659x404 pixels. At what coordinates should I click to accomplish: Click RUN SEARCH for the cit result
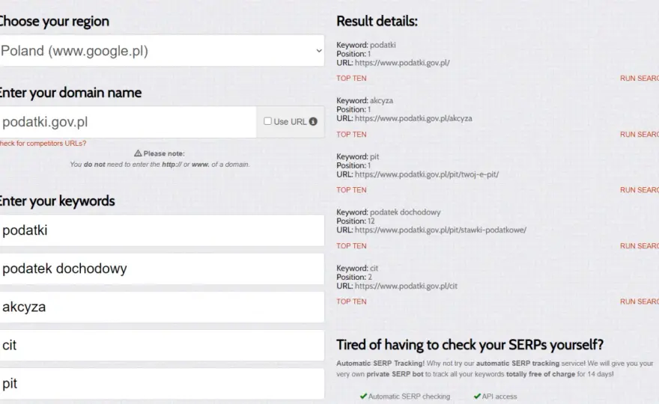pos(640,302)
